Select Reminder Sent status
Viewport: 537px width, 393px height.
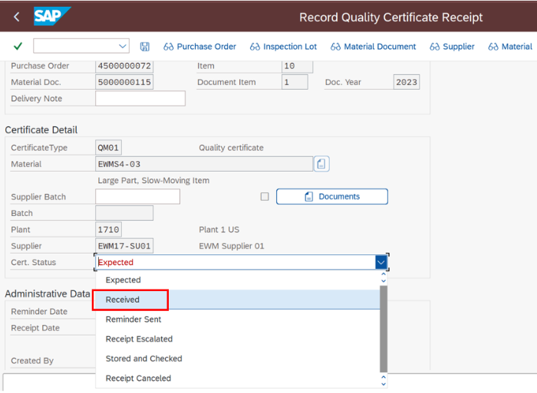coord(238,319)
